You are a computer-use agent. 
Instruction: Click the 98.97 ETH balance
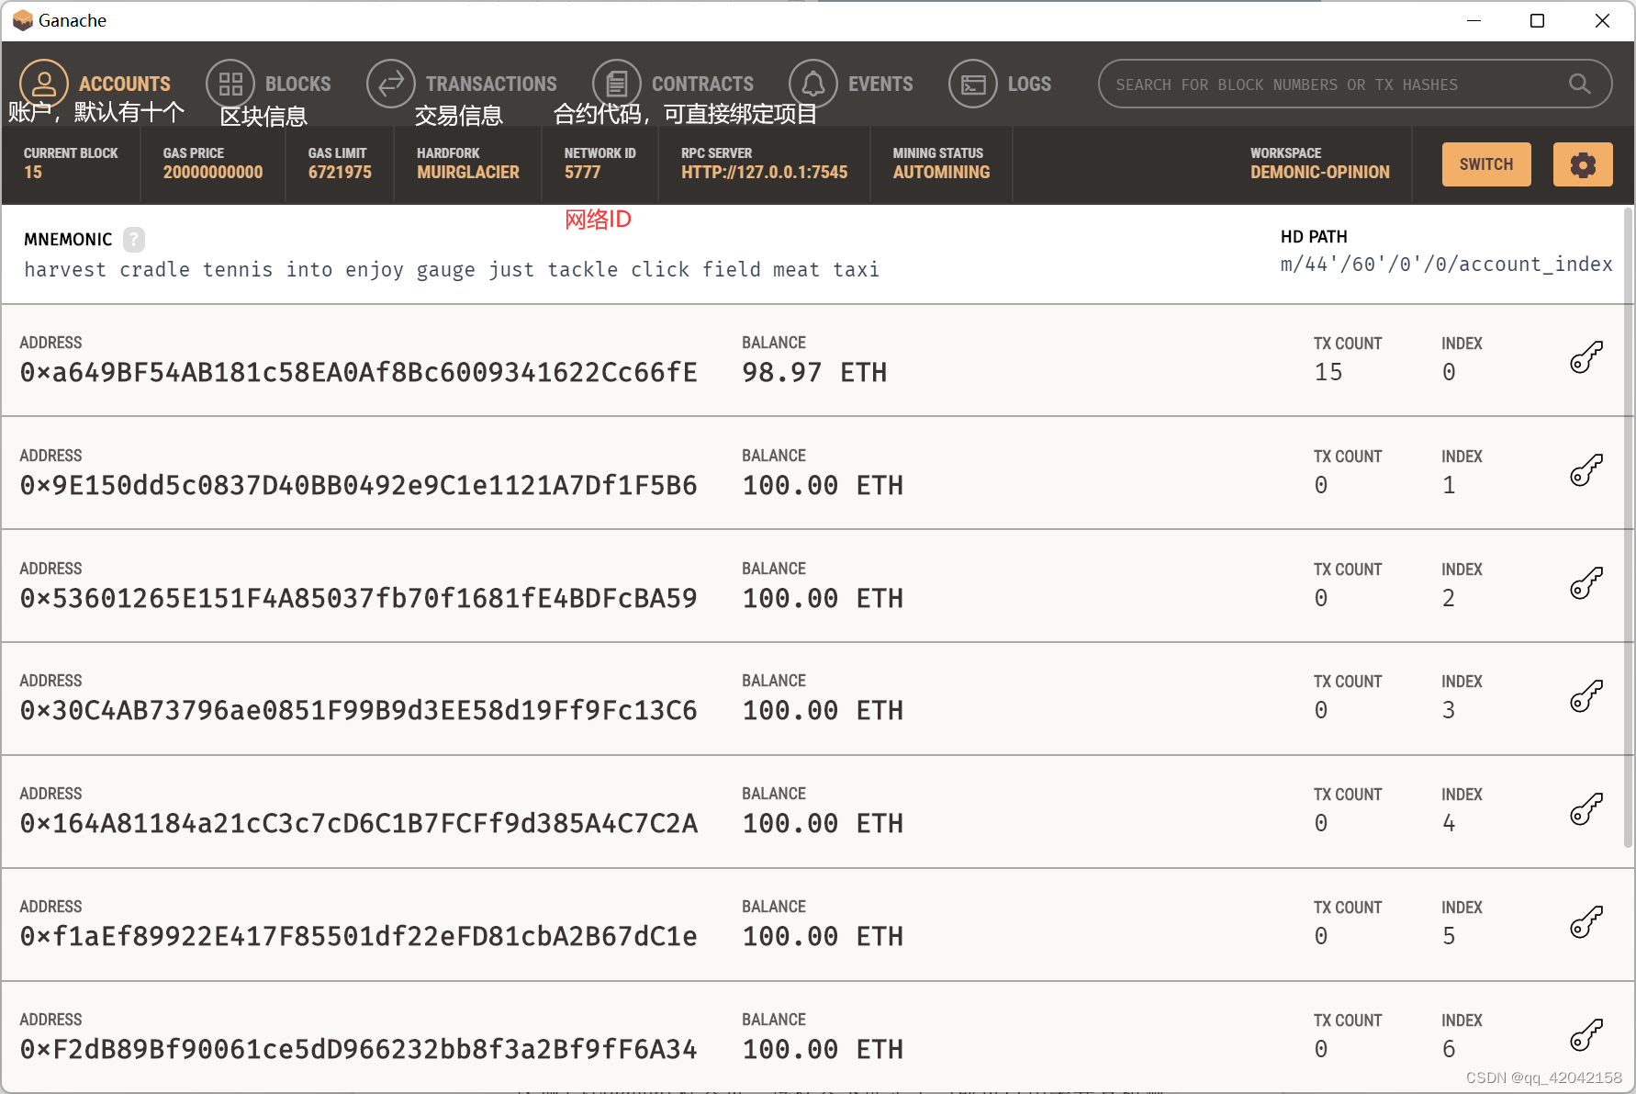[814, 372]
